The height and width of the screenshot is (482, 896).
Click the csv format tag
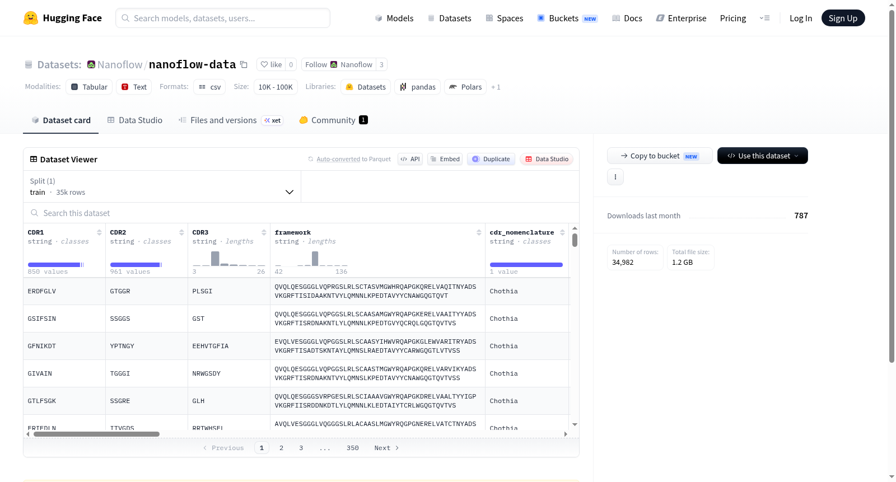tap(209, 87)
